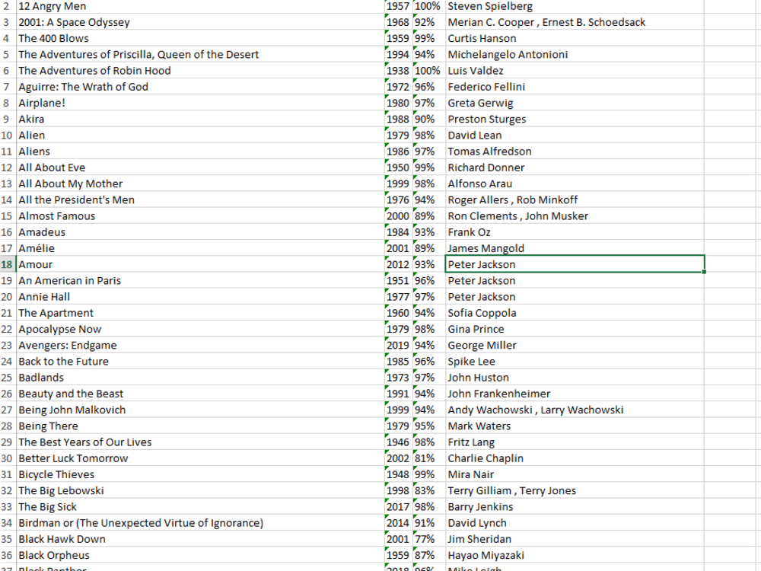Select the 81% rating cell
Image resolution: width=761 pixels, height=571 pixels.
point(429,458)
